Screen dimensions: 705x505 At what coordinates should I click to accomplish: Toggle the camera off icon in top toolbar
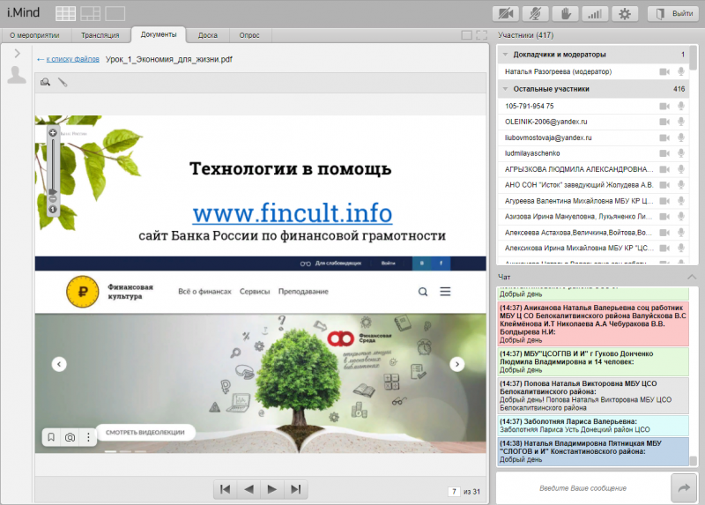[506, 13]
